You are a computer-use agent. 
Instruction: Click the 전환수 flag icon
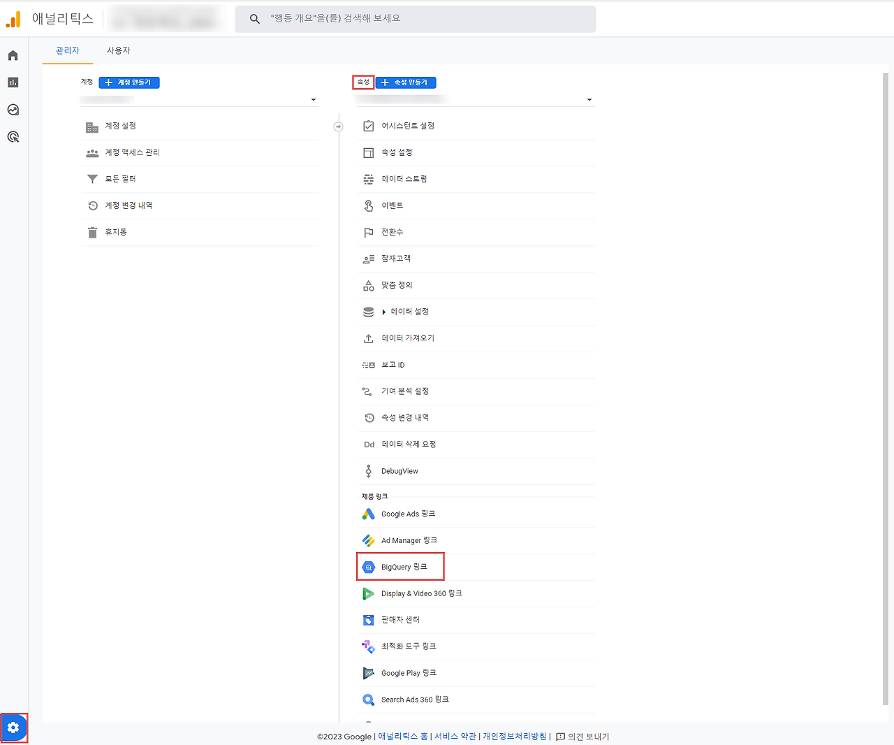[369, 233]
